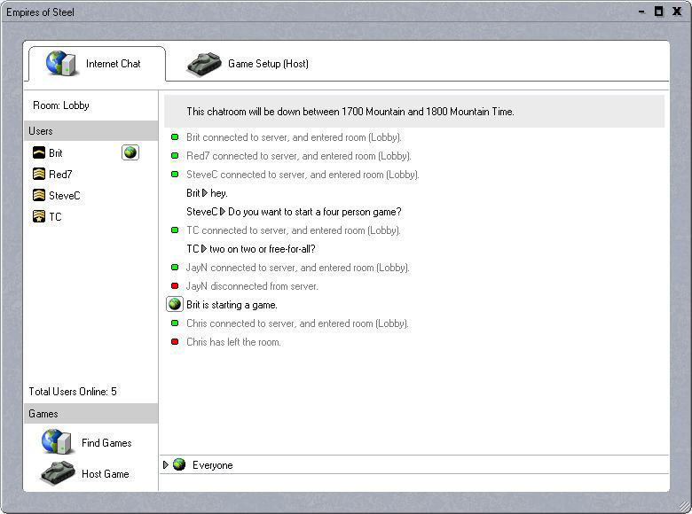Click the green status dot for SteveC connected
692x514 pixels.
coord(175,174)
